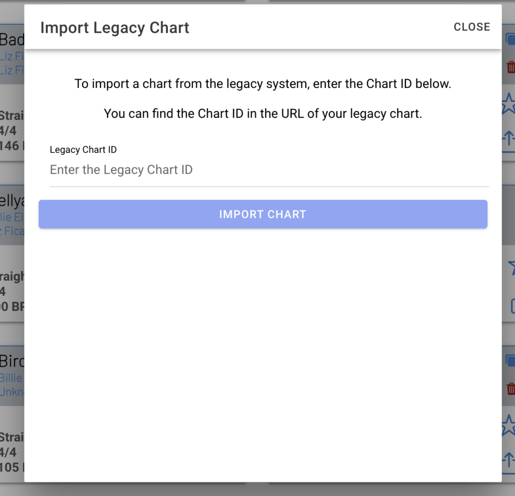The width and height of the screenshot is (515, 496).
Task: Star the 'Bird…' chart card
Action: 508,426
